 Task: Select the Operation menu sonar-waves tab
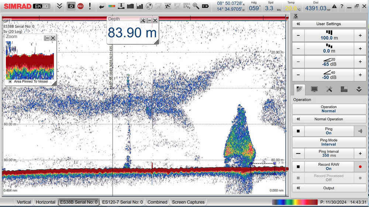(299, 89)
